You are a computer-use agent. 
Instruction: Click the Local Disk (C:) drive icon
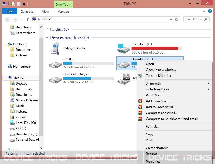[x=124, y=48]
